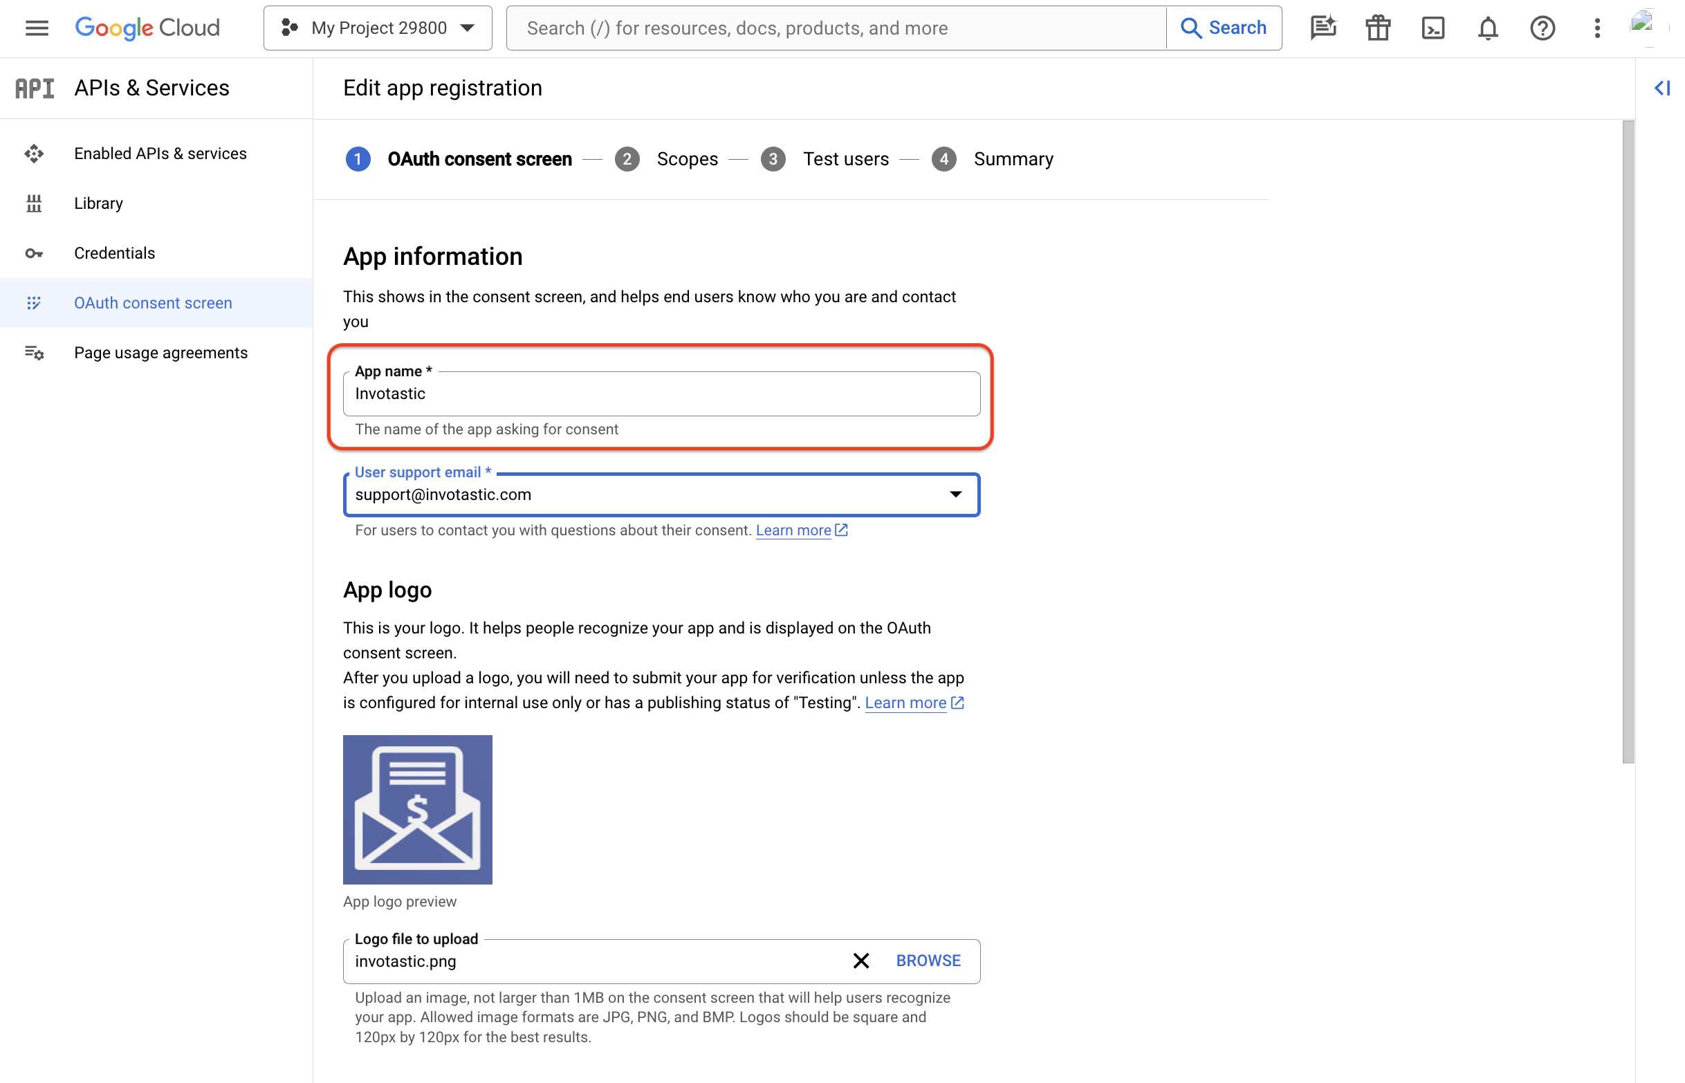Viewport: 1685px width, 1083px height.
Task: Click the Credentials key icon
Action: point(34,253)
